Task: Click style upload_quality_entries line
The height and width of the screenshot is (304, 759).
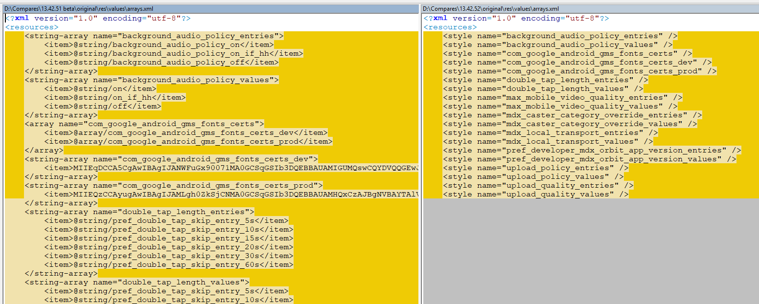Action: pos(538,185)
